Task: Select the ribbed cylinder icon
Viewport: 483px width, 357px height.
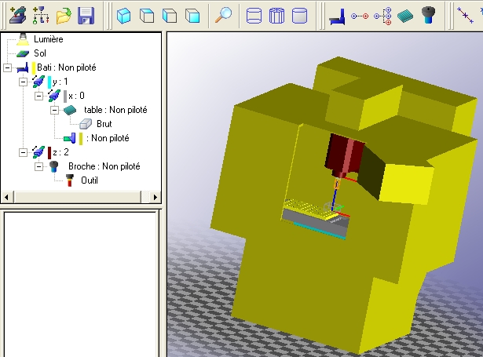Action: click(x=276, y=16)
